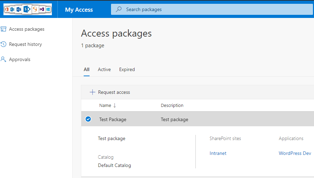The image size is (314, 178).
Task: Open the Expired tab
Action: (x=127, y=70)
